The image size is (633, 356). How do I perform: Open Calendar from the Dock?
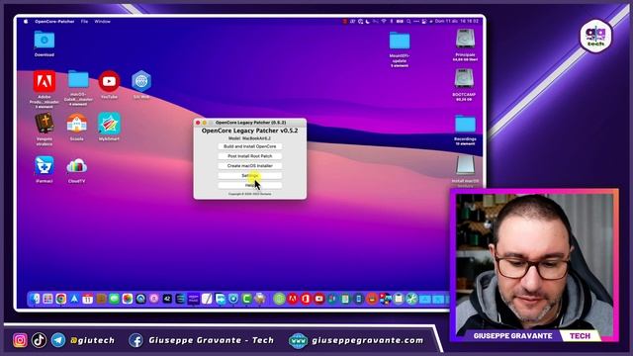tap(88, 299)
